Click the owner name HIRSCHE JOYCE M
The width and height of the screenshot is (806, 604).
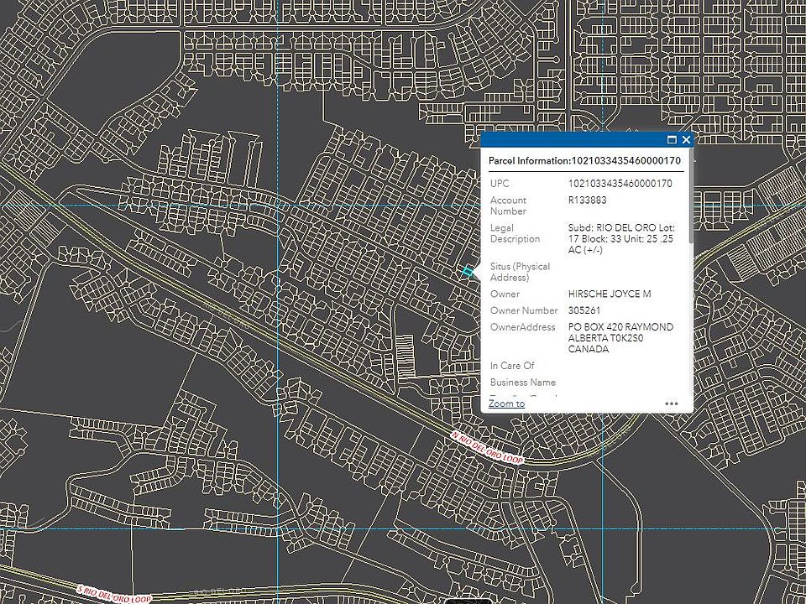(610, 294)
